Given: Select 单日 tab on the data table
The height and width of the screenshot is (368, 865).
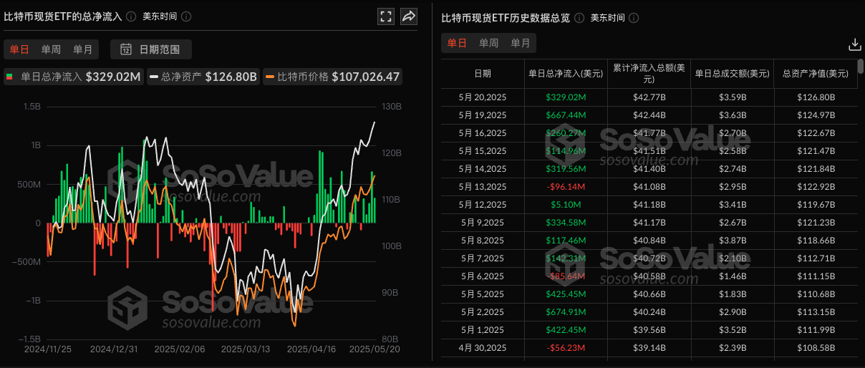Looking at the screenshot, I should (457, 43).
